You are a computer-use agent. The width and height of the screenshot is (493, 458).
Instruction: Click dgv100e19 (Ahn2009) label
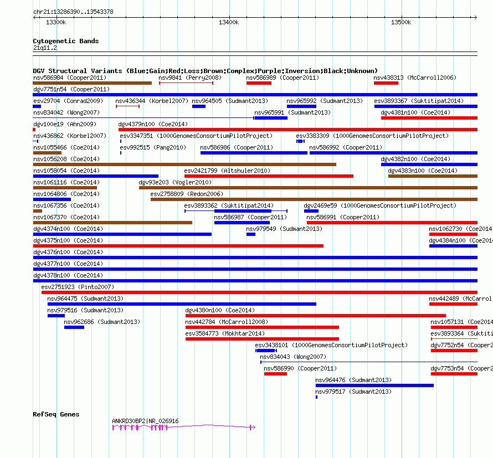tap(65, 124)
